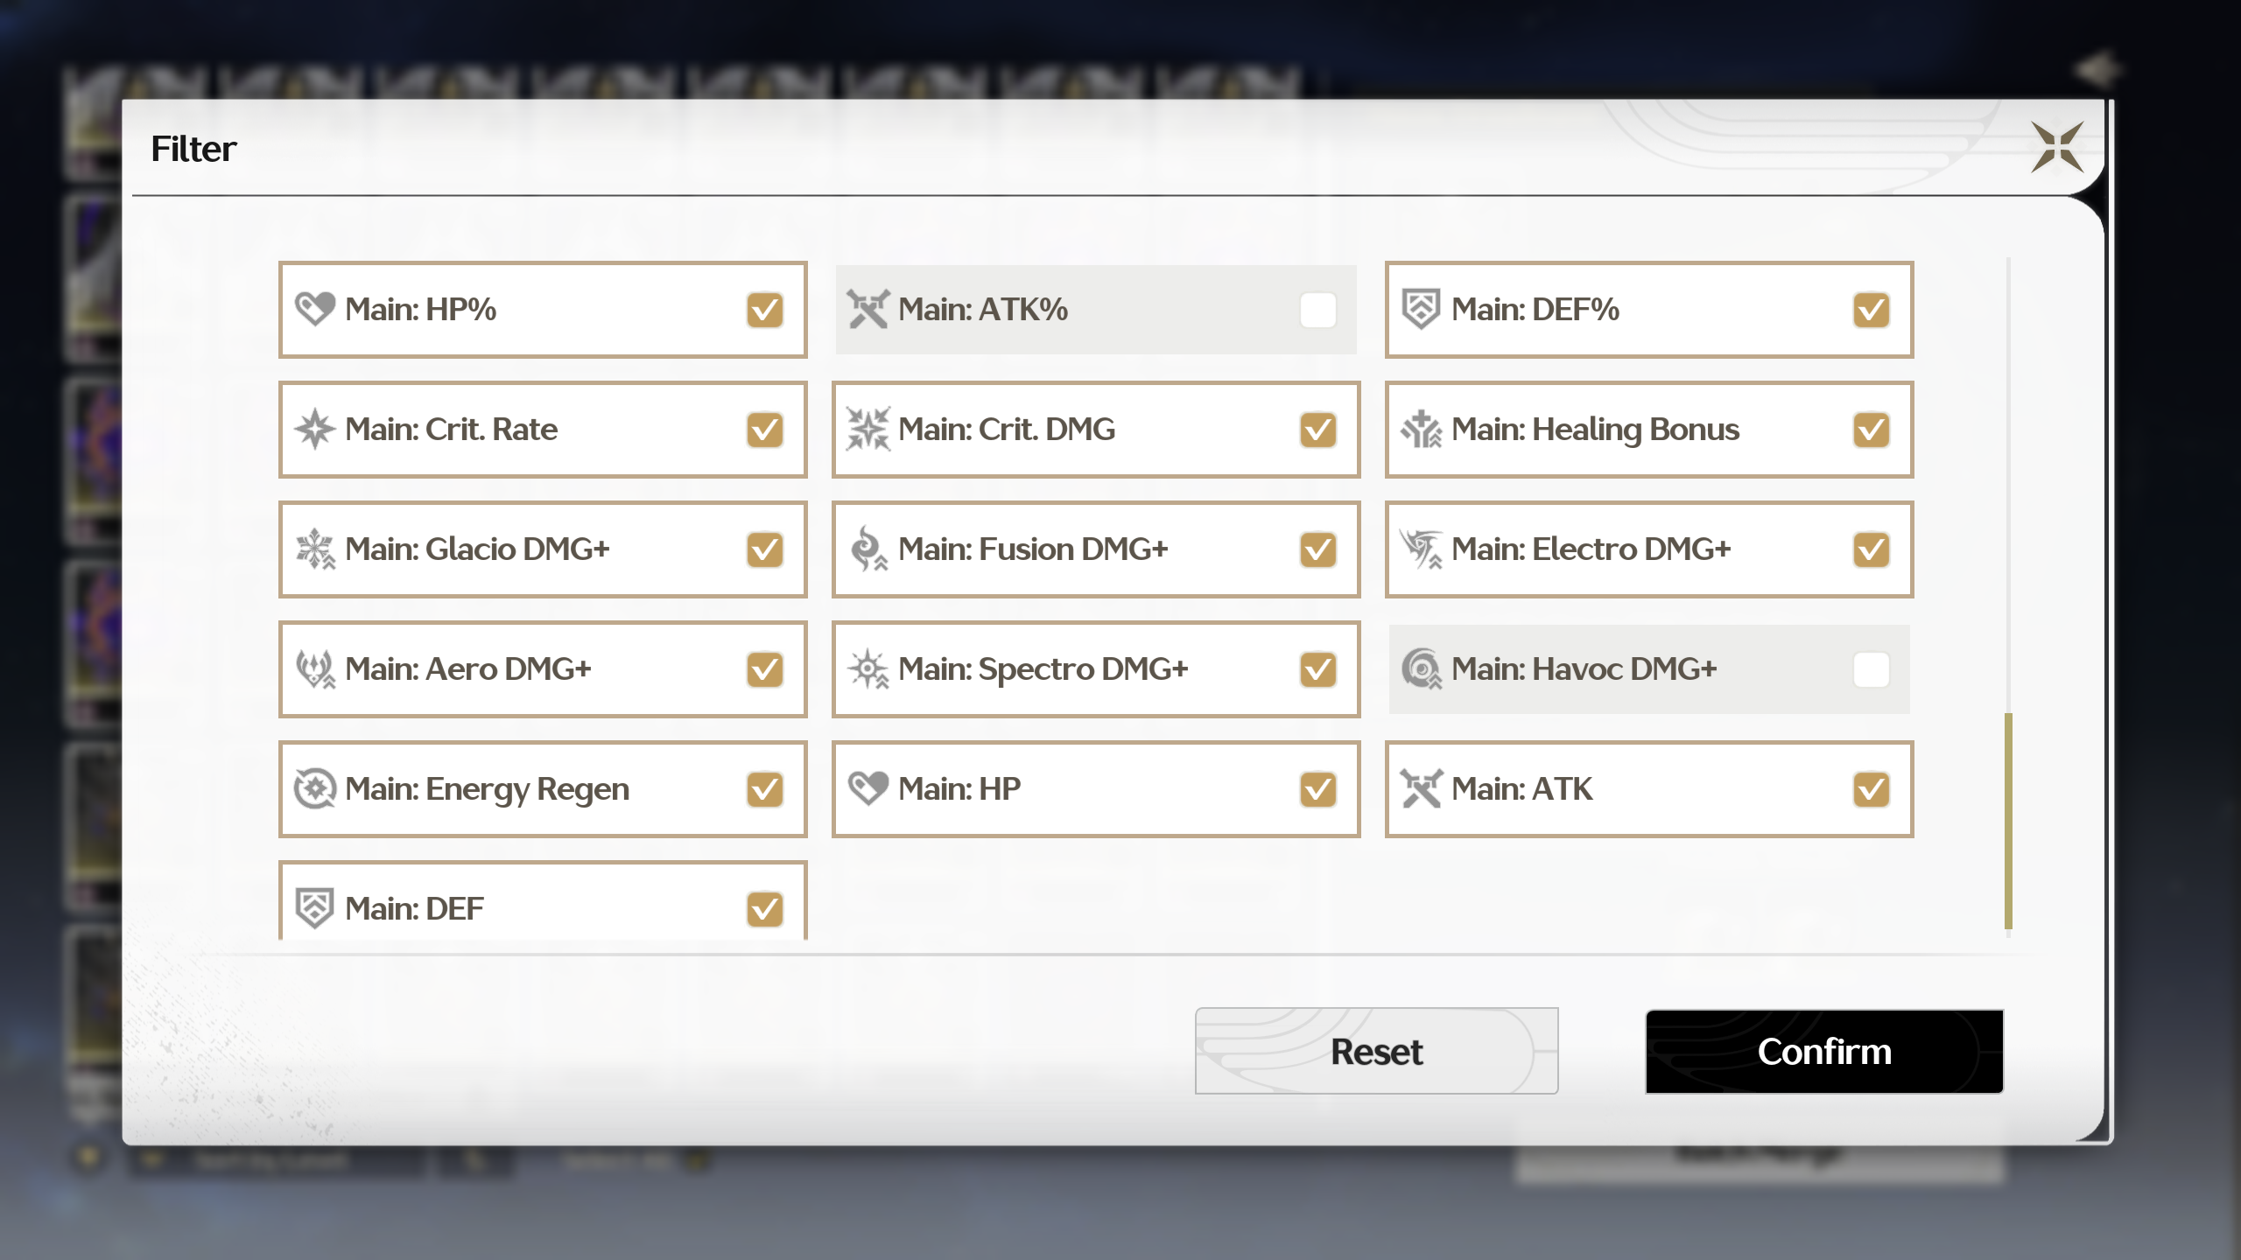The width and height of the screenshot is (2241, 1260).
Task: Click the star icon beside Main: Crit. Rate
Action: coord(315,429)
